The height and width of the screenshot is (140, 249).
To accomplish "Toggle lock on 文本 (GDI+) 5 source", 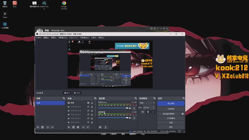I will click(92, 107).
